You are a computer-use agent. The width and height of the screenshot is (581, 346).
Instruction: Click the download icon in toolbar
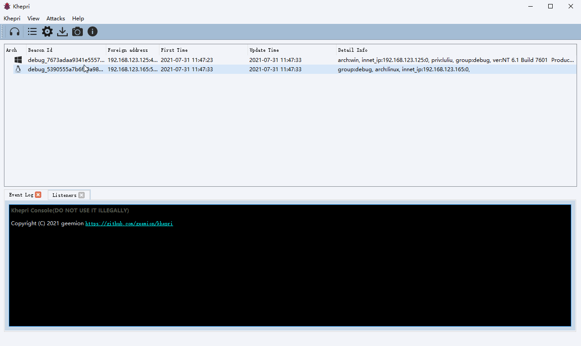pyautogui.click(x=62, y=31)
